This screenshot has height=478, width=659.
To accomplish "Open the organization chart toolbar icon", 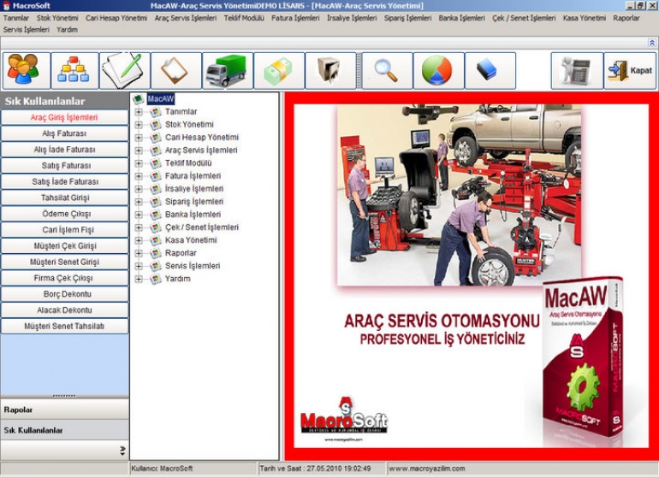I will tap(74, 70).
